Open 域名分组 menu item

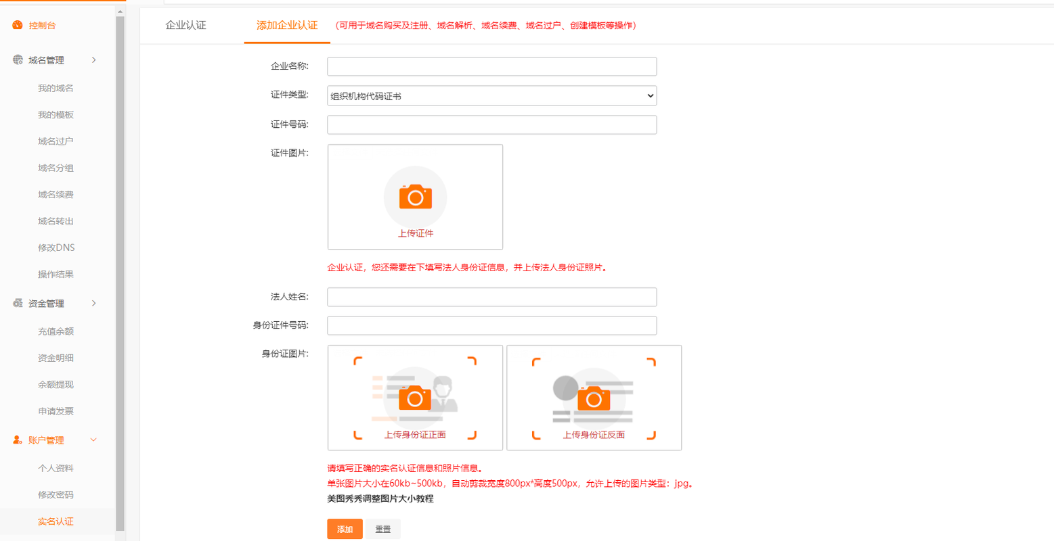click(56, 168)
